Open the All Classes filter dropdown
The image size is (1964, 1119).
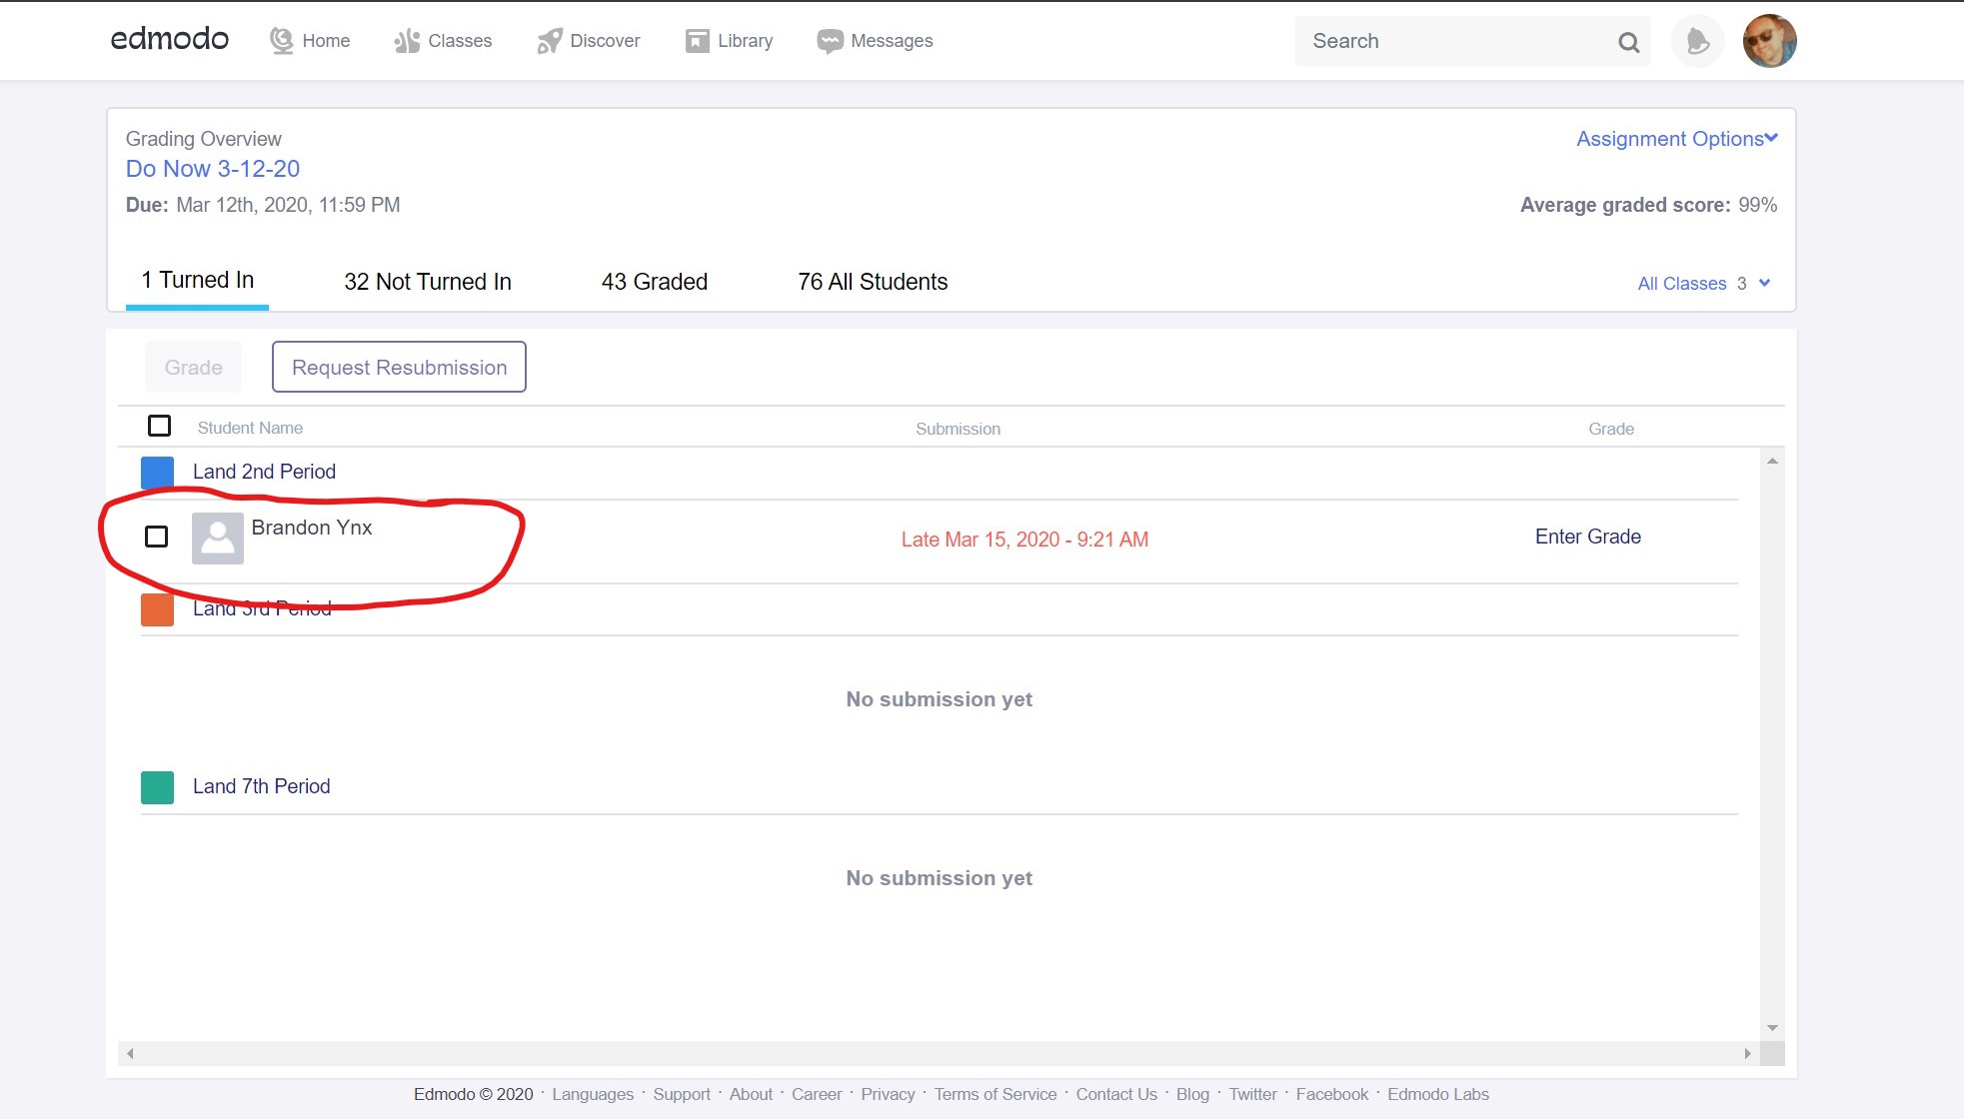(x=1703, y=284)
